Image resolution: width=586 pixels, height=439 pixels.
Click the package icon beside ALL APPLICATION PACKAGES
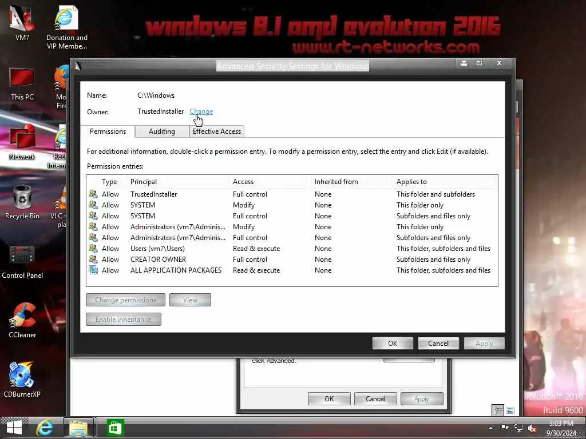[x=93, y=270]
